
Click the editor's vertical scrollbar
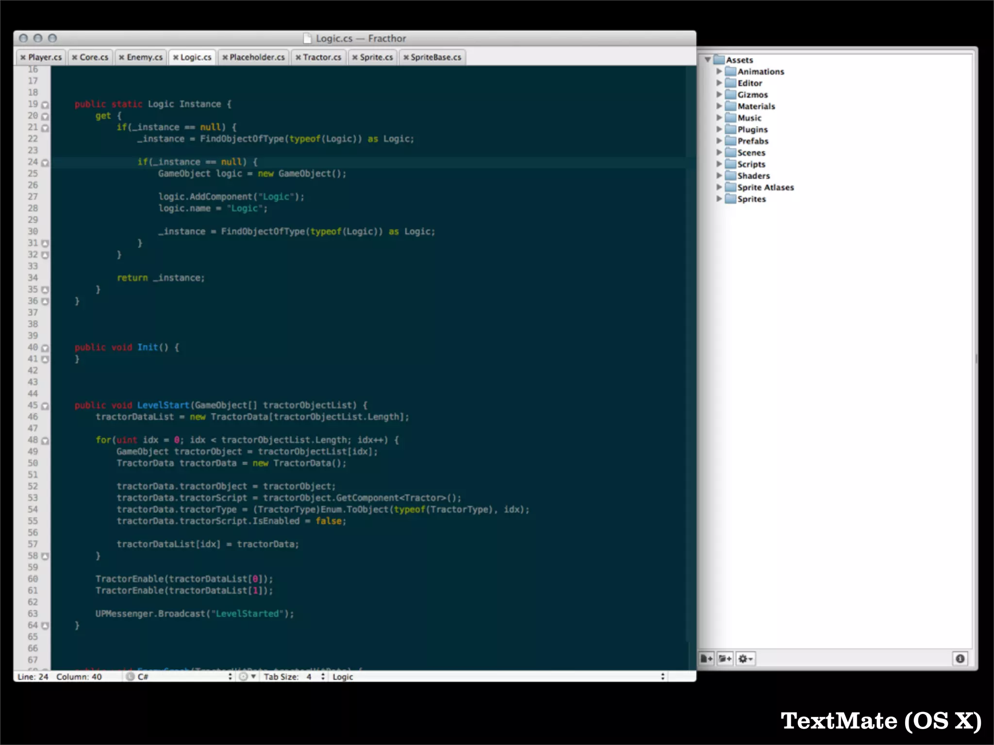point(691,354)
